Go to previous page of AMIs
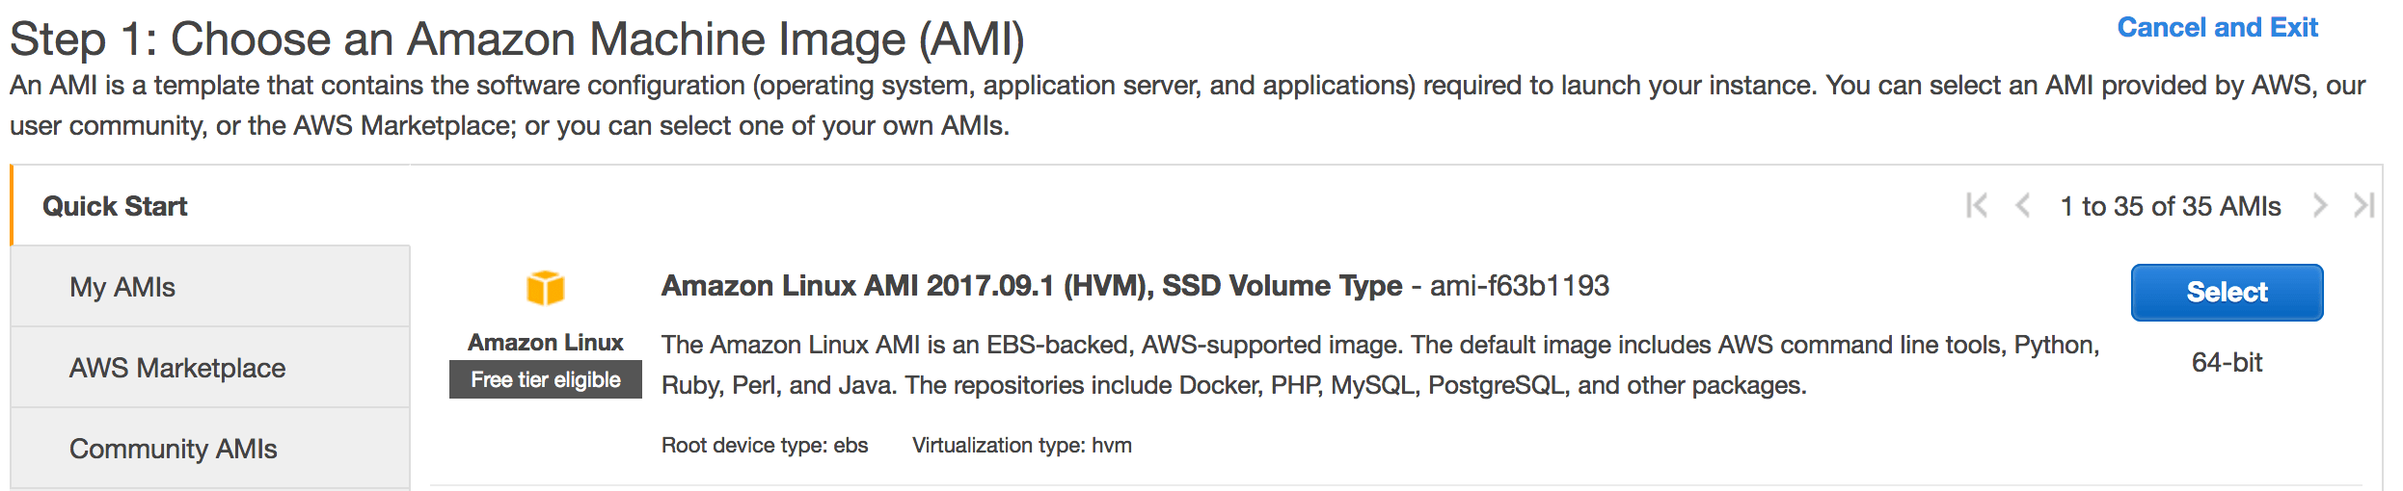 tap(2023, 206)
